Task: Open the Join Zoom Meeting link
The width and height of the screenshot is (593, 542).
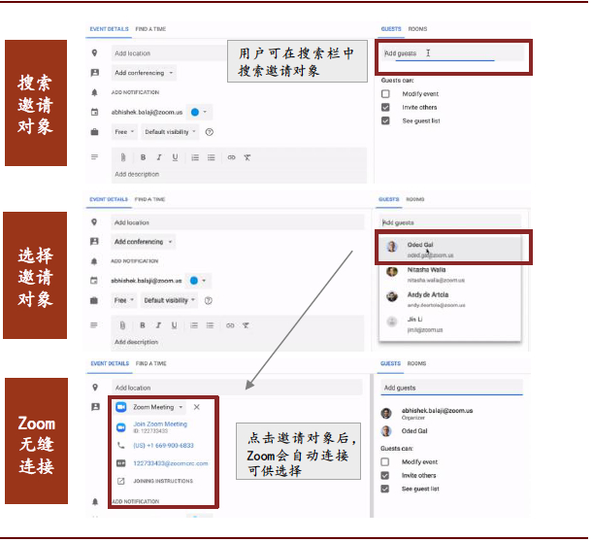Action: coord(160,423)
